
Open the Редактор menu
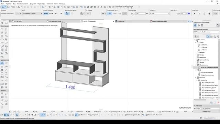pyautogui.click(x=8, y=4)
